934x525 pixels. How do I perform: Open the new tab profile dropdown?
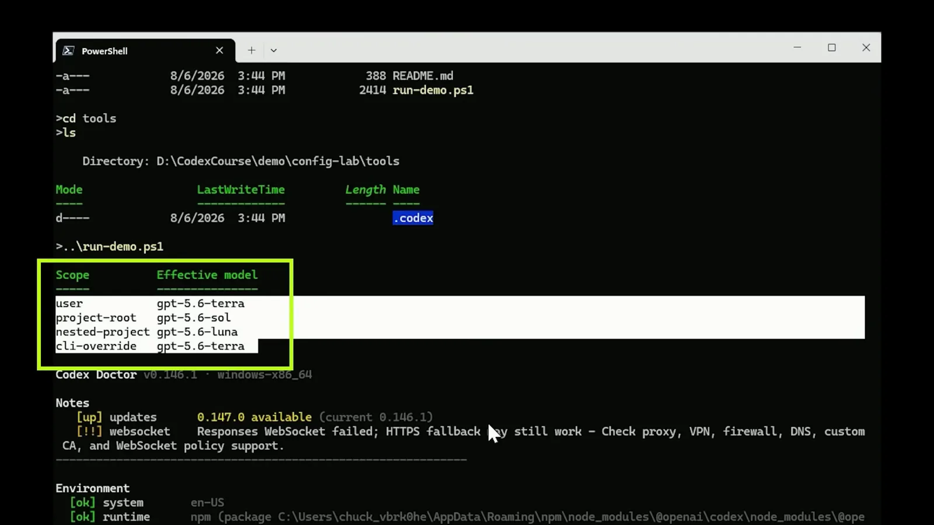point(274,51)
